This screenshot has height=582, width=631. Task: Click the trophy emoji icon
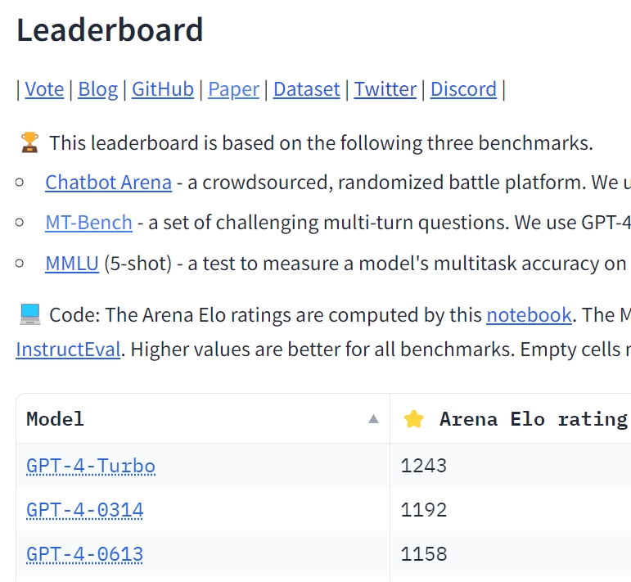coord(29,142)
